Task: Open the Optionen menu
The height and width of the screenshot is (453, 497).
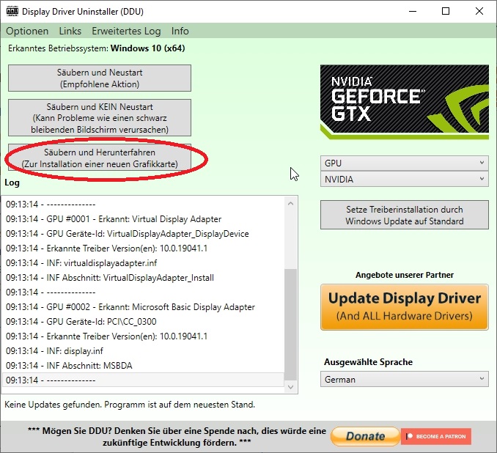Action: click(27, 31)
